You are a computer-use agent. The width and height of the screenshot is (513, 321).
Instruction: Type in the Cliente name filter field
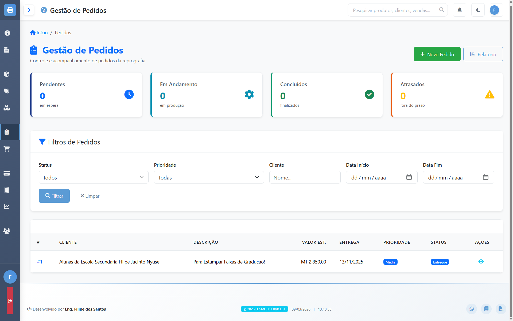tap(305, 177)
